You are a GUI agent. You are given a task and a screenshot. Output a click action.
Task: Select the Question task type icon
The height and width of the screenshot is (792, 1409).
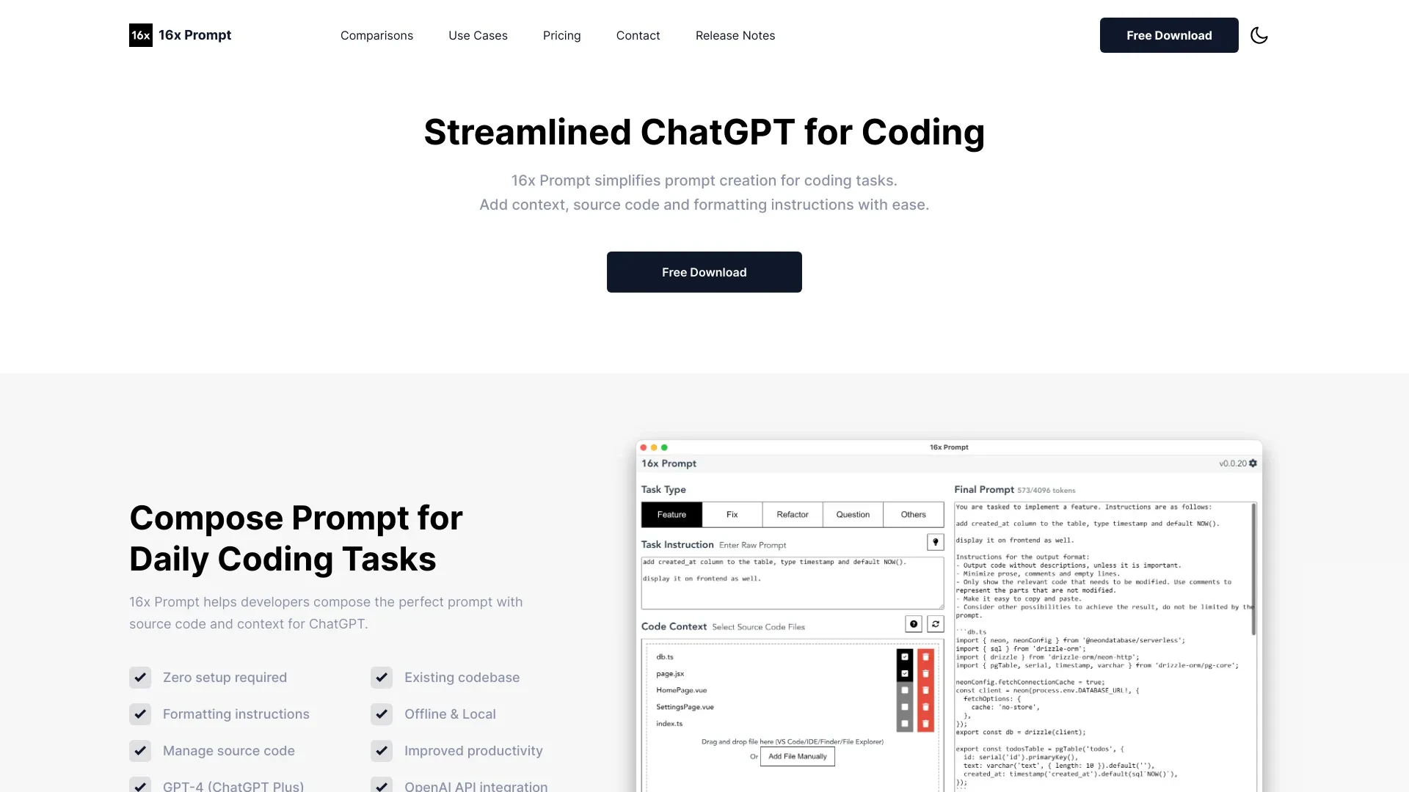851,513
